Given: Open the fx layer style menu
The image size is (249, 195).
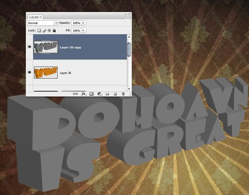Looking at the screenshot, I should pos(83,94).
